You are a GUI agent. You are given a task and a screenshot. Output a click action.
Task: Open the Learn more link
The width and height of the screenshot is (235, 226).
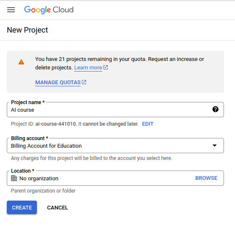coord(88,68)
